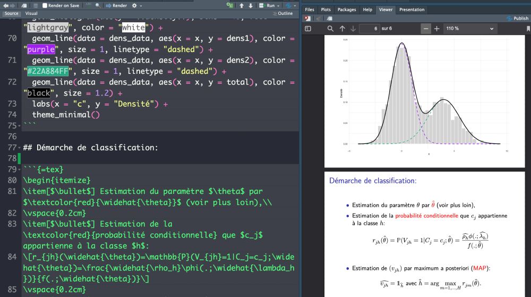Viewport: 531px width, 297px height.
Task: Click the "white" color highlight in code
Action: 133,28
